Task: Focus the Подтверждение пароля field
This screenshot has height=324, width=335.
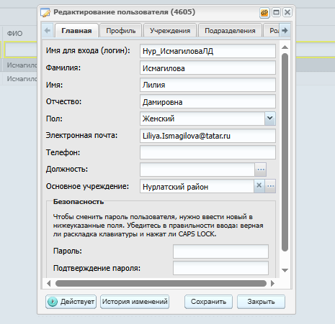Action: pos(220,268)
